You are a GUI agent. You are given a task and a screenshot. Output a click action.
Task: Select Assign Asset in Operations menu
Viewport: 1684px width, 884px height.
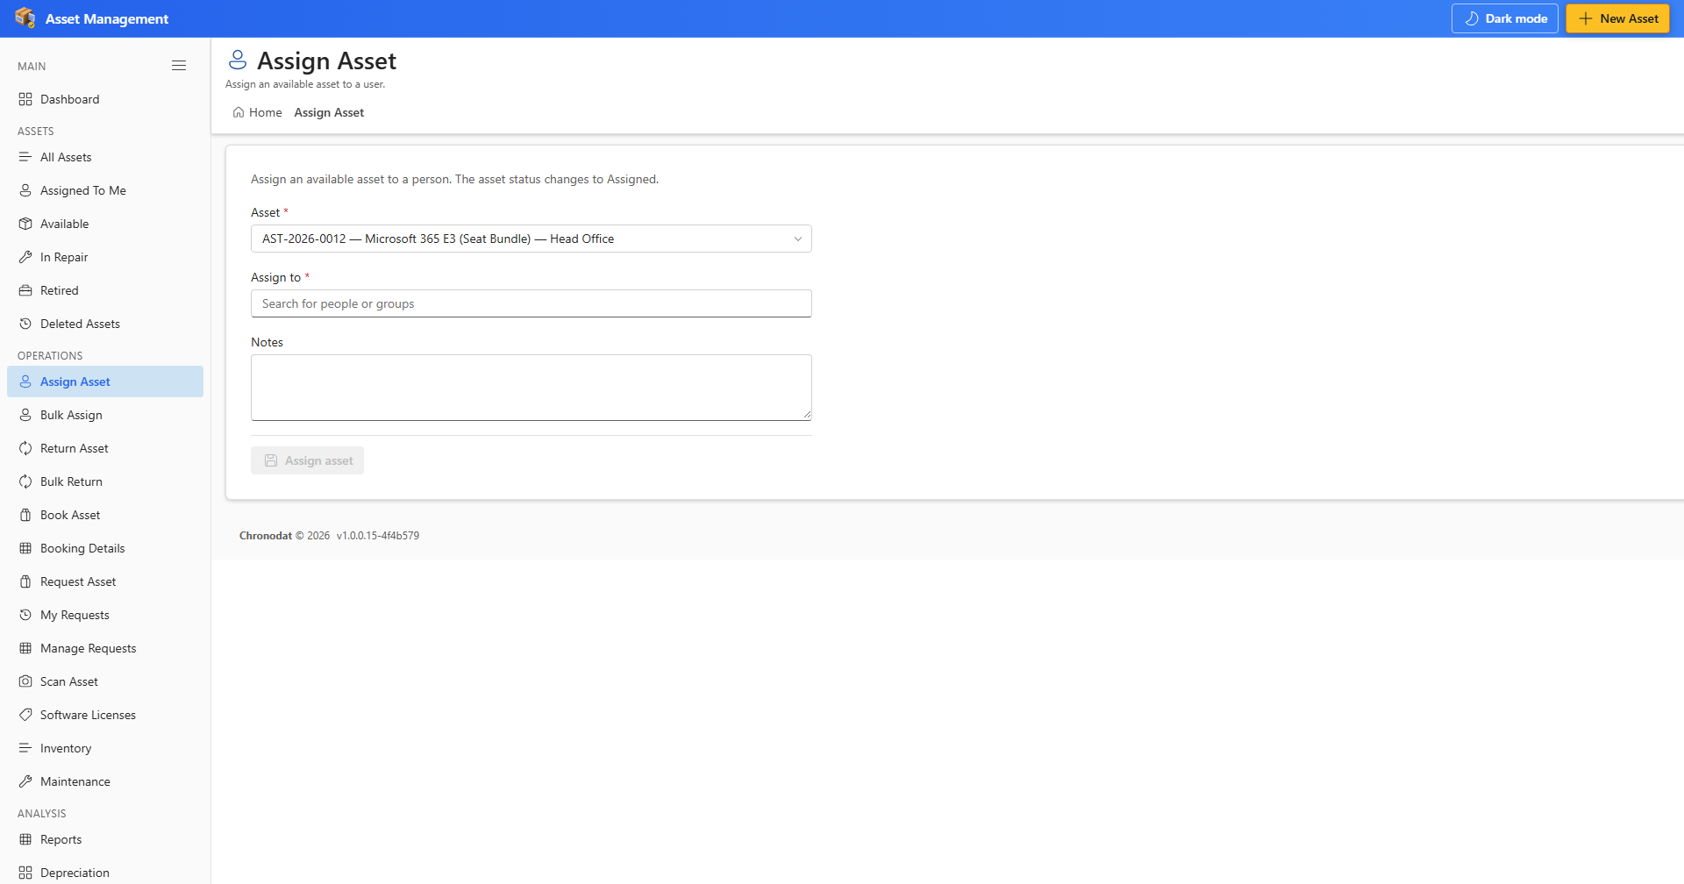coord(105,381)
